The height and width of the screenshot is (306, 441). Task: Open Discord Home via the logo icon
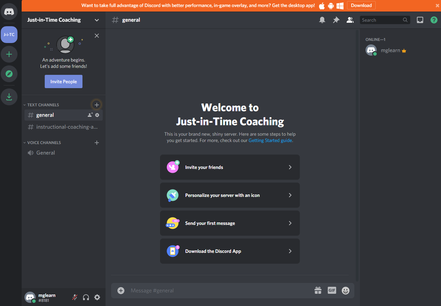pos(9,12)
